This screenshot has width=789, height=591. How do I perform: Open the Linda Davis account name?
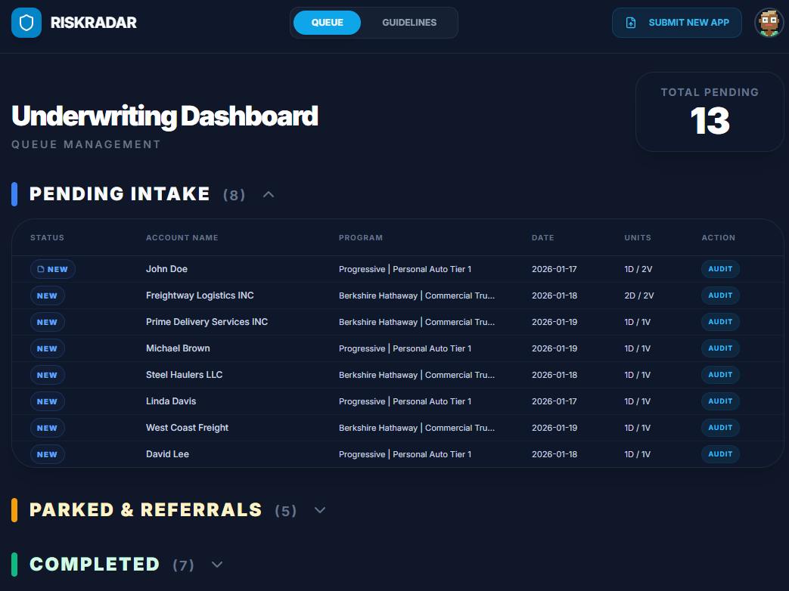pyautogui.click(x=171, y=401)
